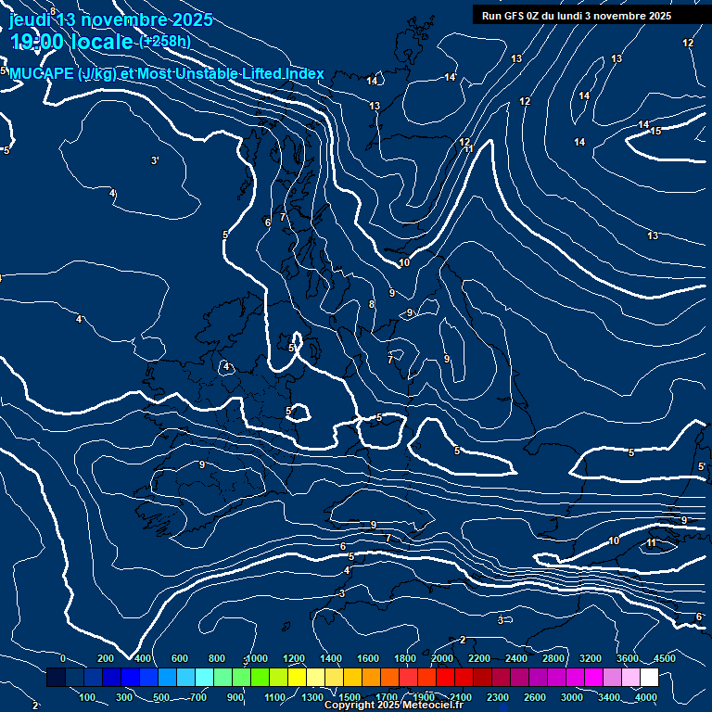
Task: Click the magenta 3200-3400 legend swatch
Action: point(593,677)
